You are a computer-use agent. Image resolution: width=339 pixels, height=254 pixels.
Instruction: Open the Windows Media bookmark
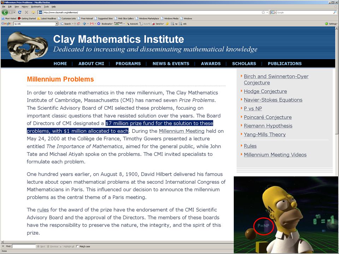(x=169, y=18)
